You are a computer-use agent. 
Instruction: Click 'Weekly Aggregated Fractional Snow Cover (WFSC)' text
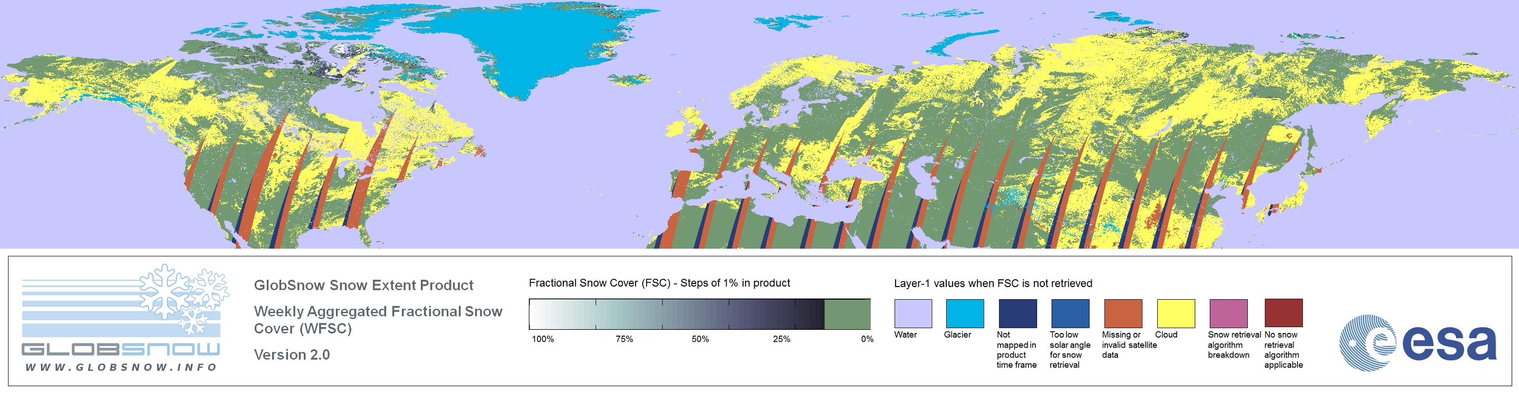pyautogui.click(x=378, y=320)
